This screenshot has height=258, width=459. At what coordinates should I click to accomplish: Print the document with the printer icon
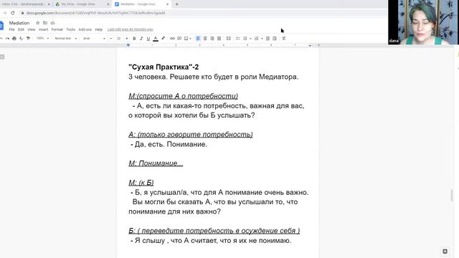[x=14, y=38]
